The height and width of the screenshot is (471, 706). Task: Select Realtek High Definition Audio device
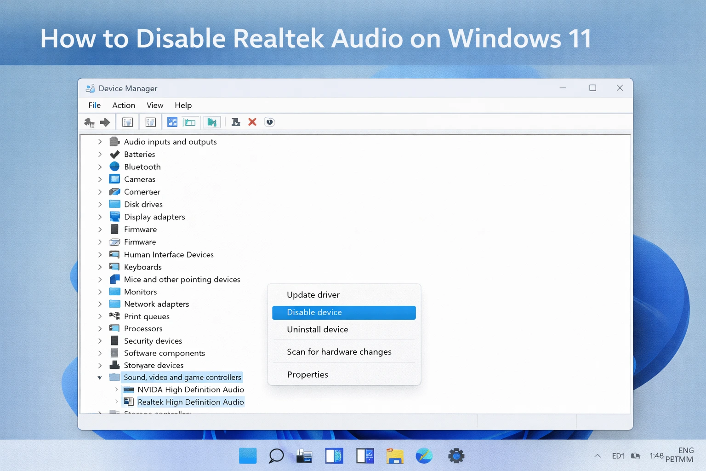(190, 402)
